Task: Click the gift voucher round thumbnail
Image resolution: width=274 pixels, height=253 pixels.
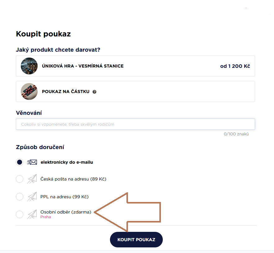Action: (x=29, y=91)
